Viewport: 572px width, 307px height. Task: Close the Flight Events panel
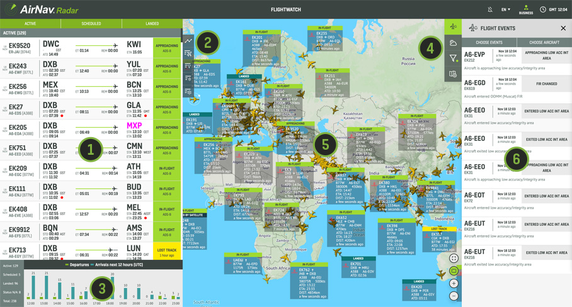click(x=563, y=28)
